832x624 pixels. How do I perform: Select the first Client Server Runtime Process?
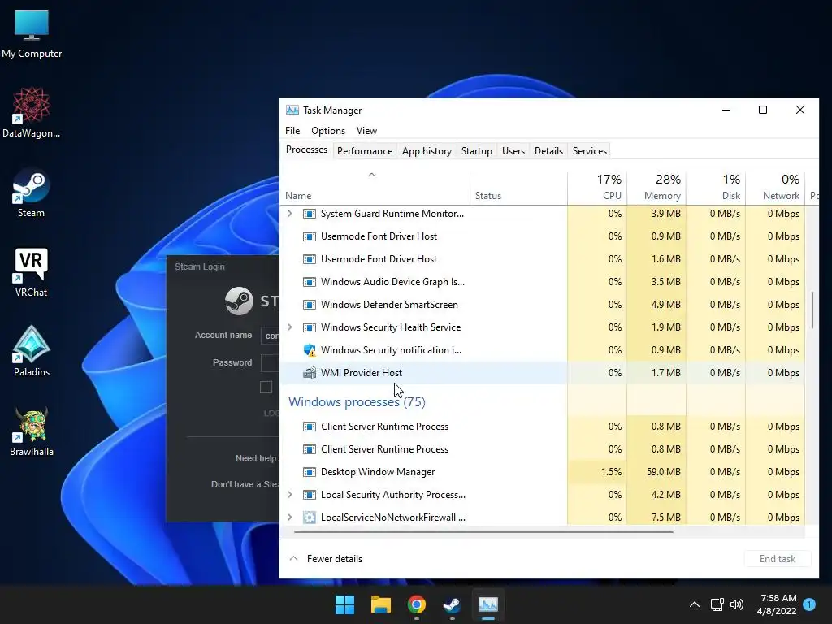(x=423, y=427)
